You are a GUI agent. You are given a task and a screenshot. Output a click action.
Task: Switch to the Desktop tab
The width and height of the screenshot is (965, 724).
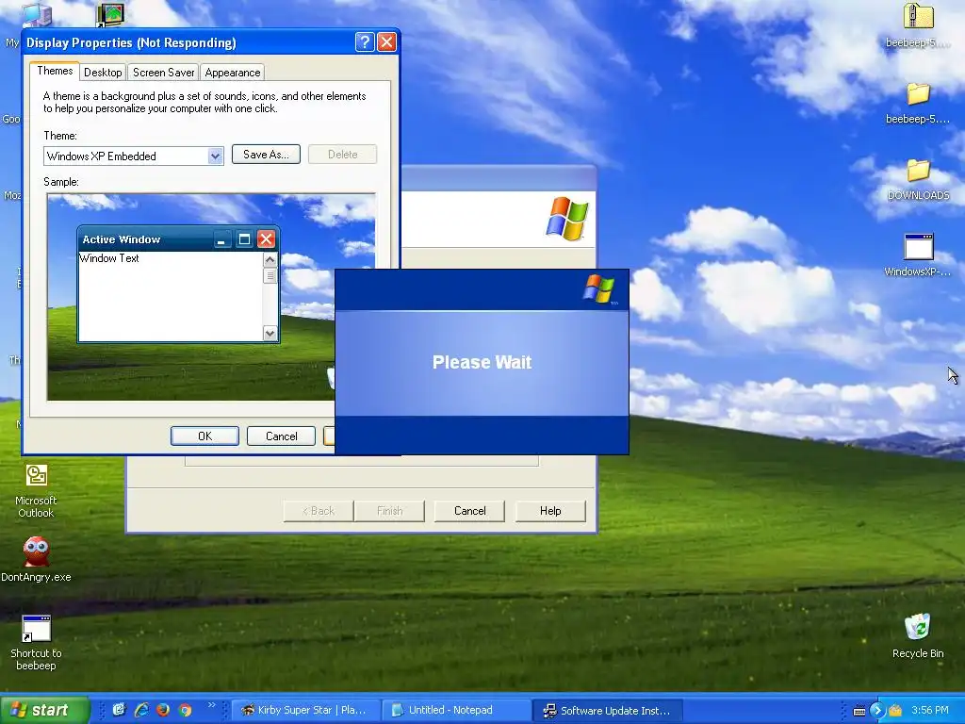click(103, 72)
